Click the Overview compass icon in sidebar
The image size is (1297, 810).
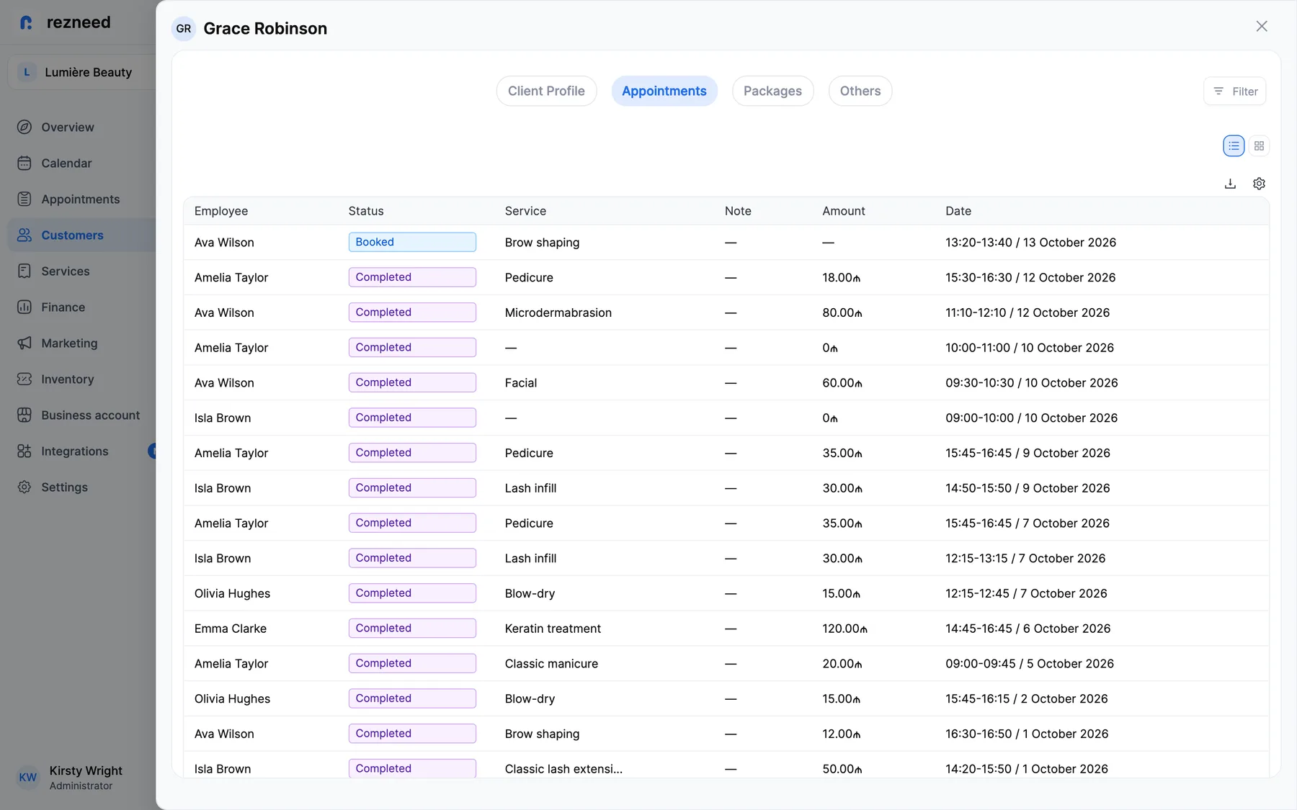(x=24, y=127)
